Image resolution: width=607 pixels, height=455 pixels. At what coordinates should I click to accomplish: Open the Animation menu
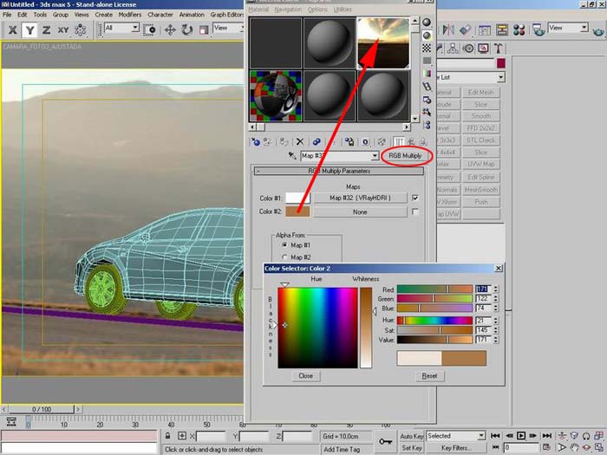[x=192, y=15]
